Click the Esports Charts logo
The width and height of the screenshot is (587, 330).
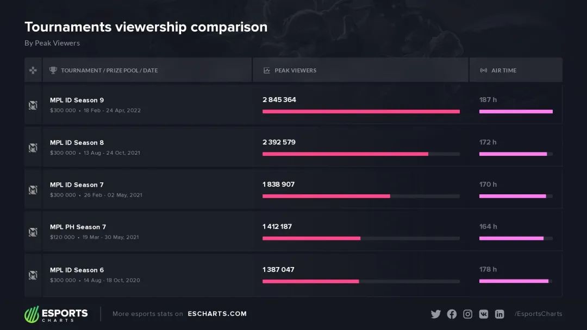(56, 314)
